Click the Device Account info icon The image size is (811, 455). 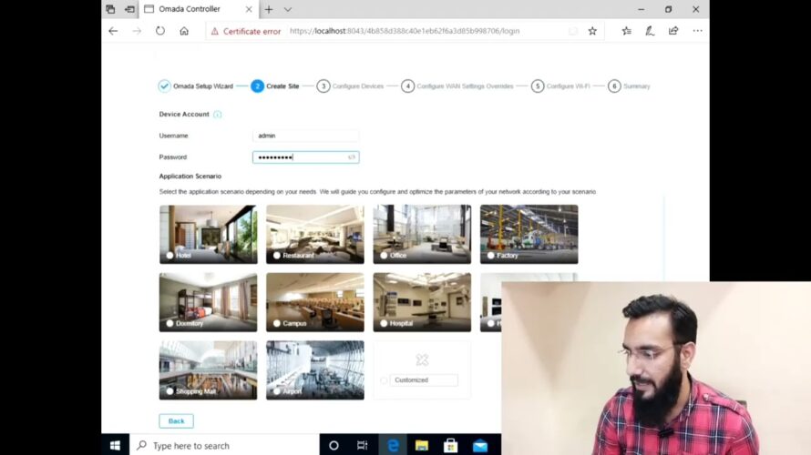click(x=217, y=115)
